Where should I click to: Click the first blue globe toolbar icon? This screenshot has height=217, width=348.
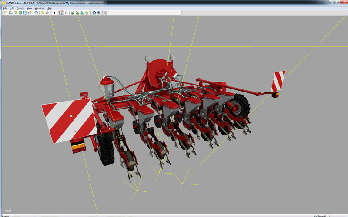click(94, 13)
